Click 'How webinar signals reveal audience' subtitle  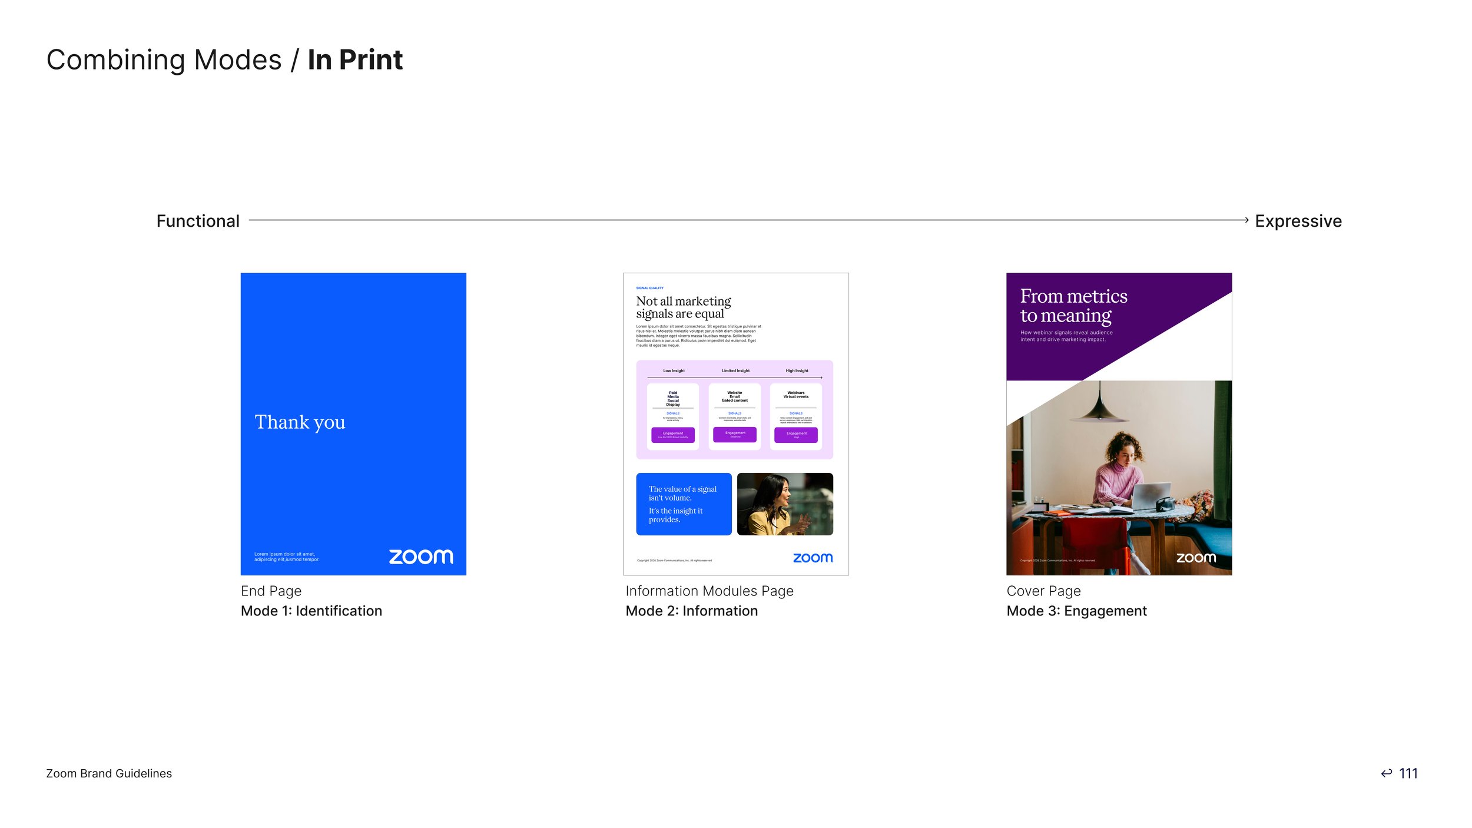pyautogui.click(x=1066, y=336)
